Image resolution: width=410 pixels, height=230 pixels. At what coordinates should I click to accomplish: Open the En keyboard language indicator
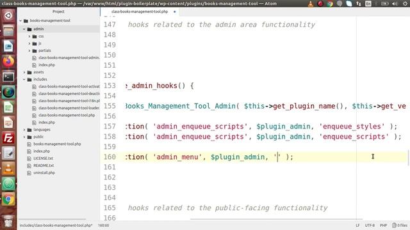[368, 4]
